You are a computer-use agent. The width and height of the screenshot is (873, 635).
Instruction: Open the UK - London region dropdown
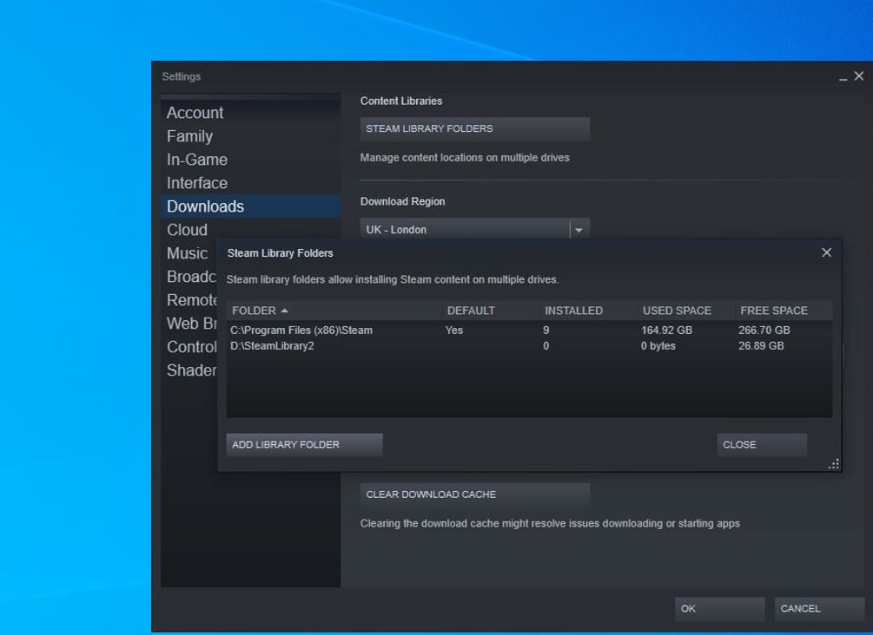(x=473, y=229)
